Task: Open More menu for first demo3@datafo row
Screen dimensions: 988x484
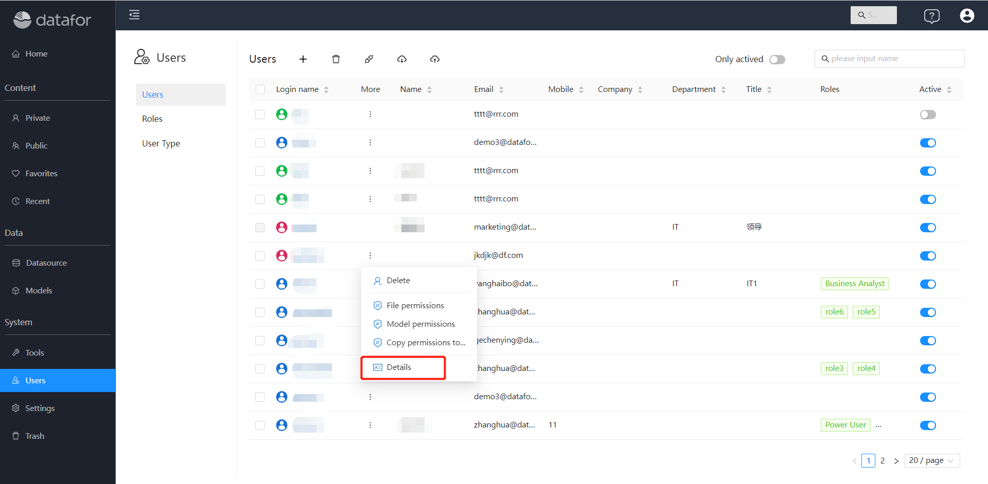Action: (x=370, y=142)
